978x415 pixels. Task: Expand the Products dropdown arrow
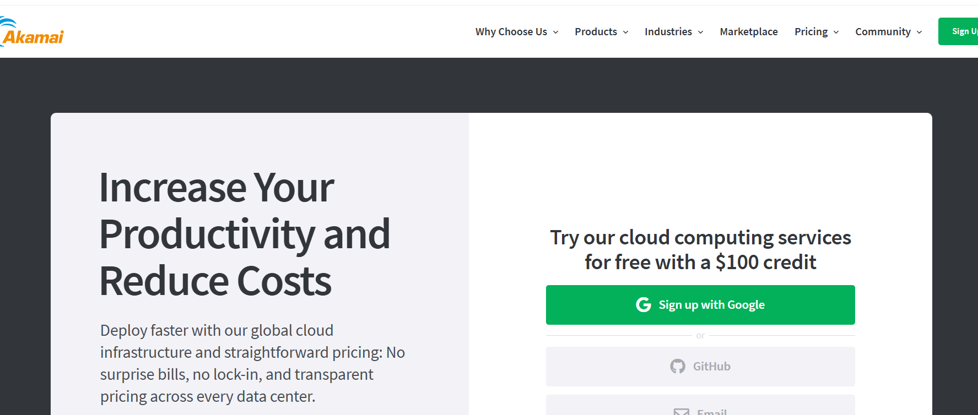tap(625, 32)
